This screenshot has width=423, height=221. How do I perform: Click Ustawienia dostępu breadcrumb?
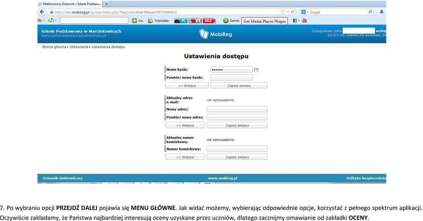(108, 47)
